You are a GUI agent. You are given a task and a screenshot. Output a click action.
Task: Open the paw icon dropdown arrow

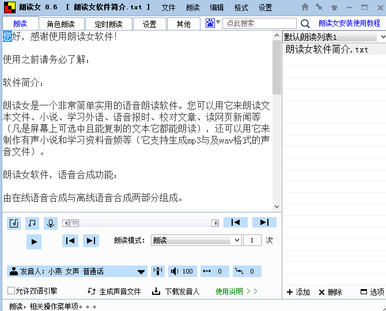(x=218, y=22)
